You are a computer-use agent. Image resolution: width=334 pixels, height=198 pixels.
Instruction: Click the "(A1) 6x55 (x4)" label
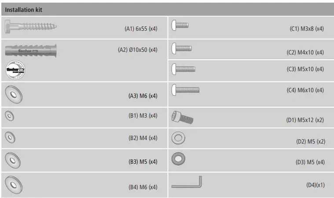(141, 29)
